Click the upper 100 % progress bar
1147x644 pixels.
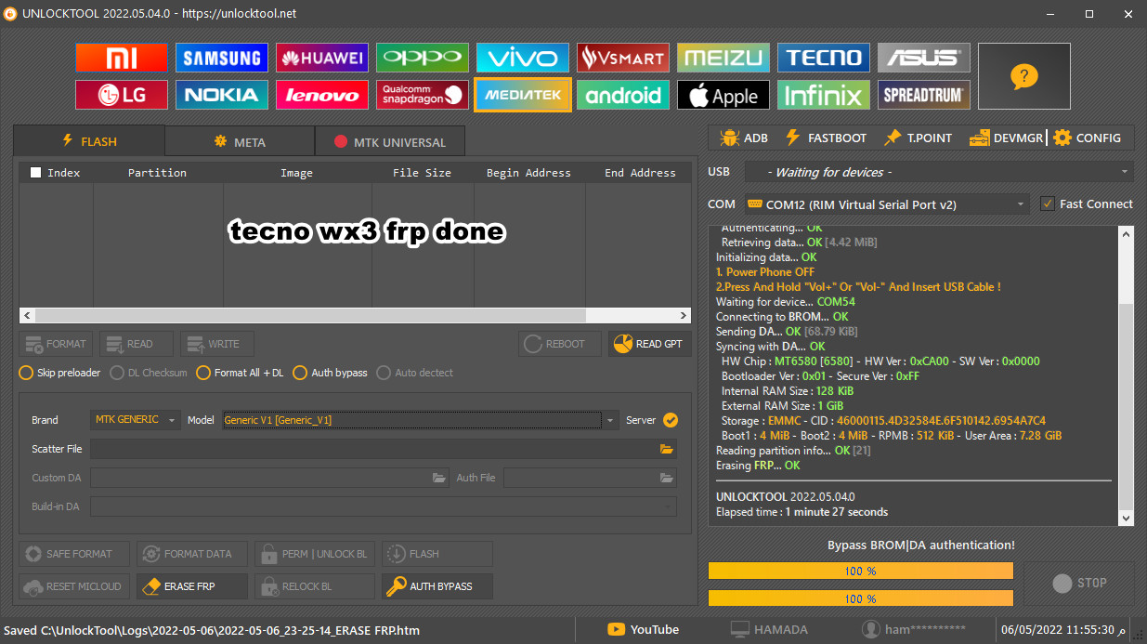point(861,571)
